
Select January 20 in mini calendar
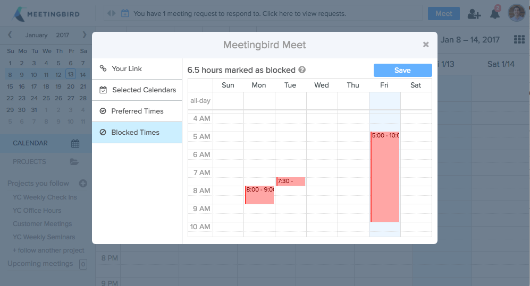click(x=71, y=86)
